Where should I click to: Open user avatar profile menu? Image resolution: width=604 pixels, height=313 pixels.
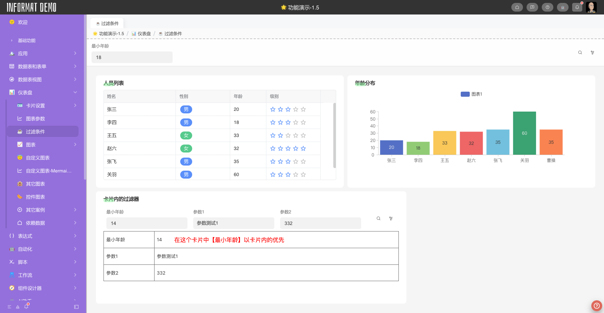point(591,7)
